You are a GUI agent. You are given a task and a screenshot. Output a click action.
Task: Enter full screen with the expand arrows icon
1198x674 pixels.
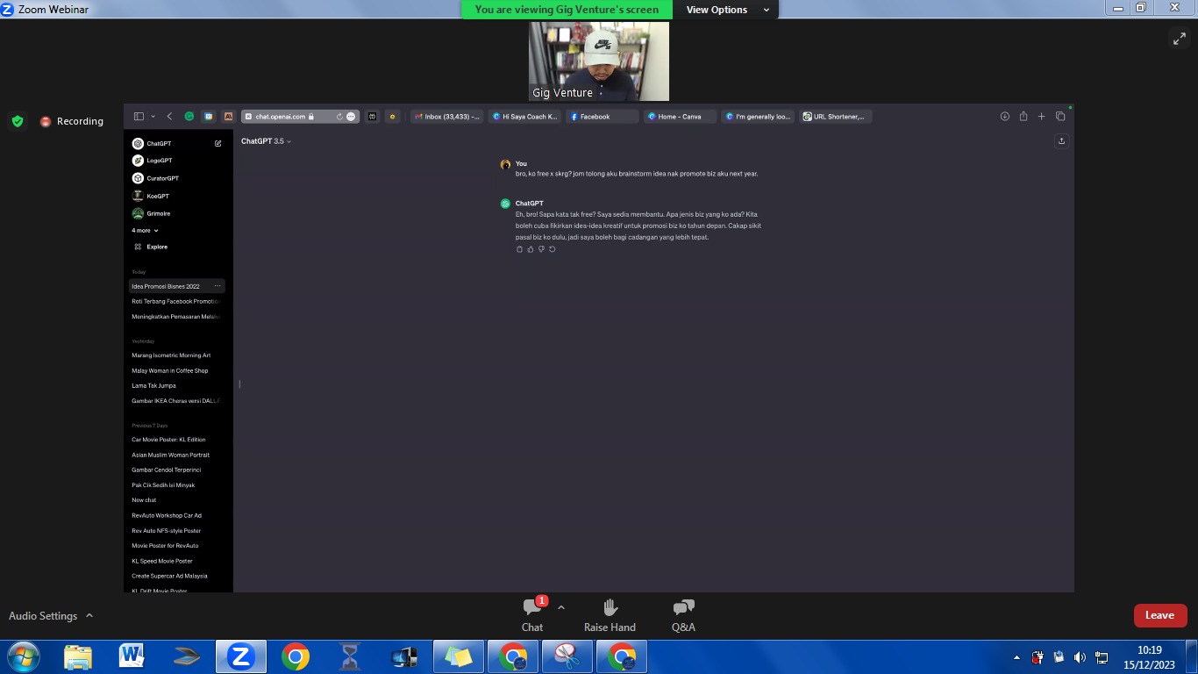tap(1179, 38)
